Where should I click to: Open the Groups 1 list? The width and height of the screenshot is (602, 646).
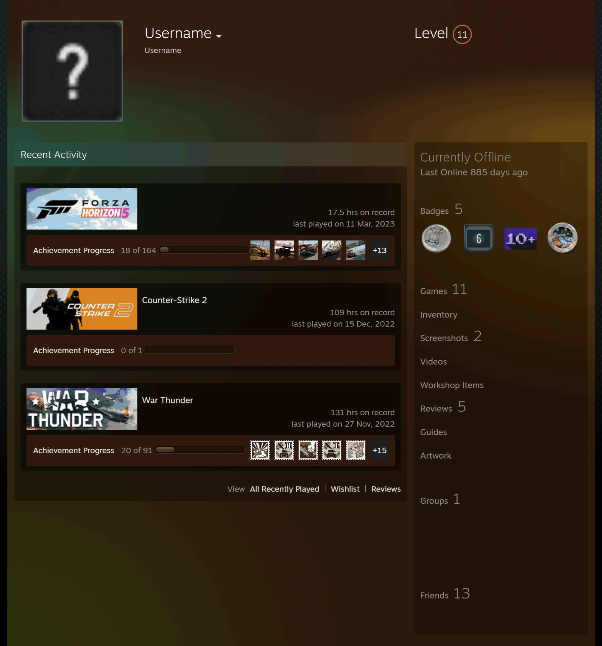[x=440, y=500]
